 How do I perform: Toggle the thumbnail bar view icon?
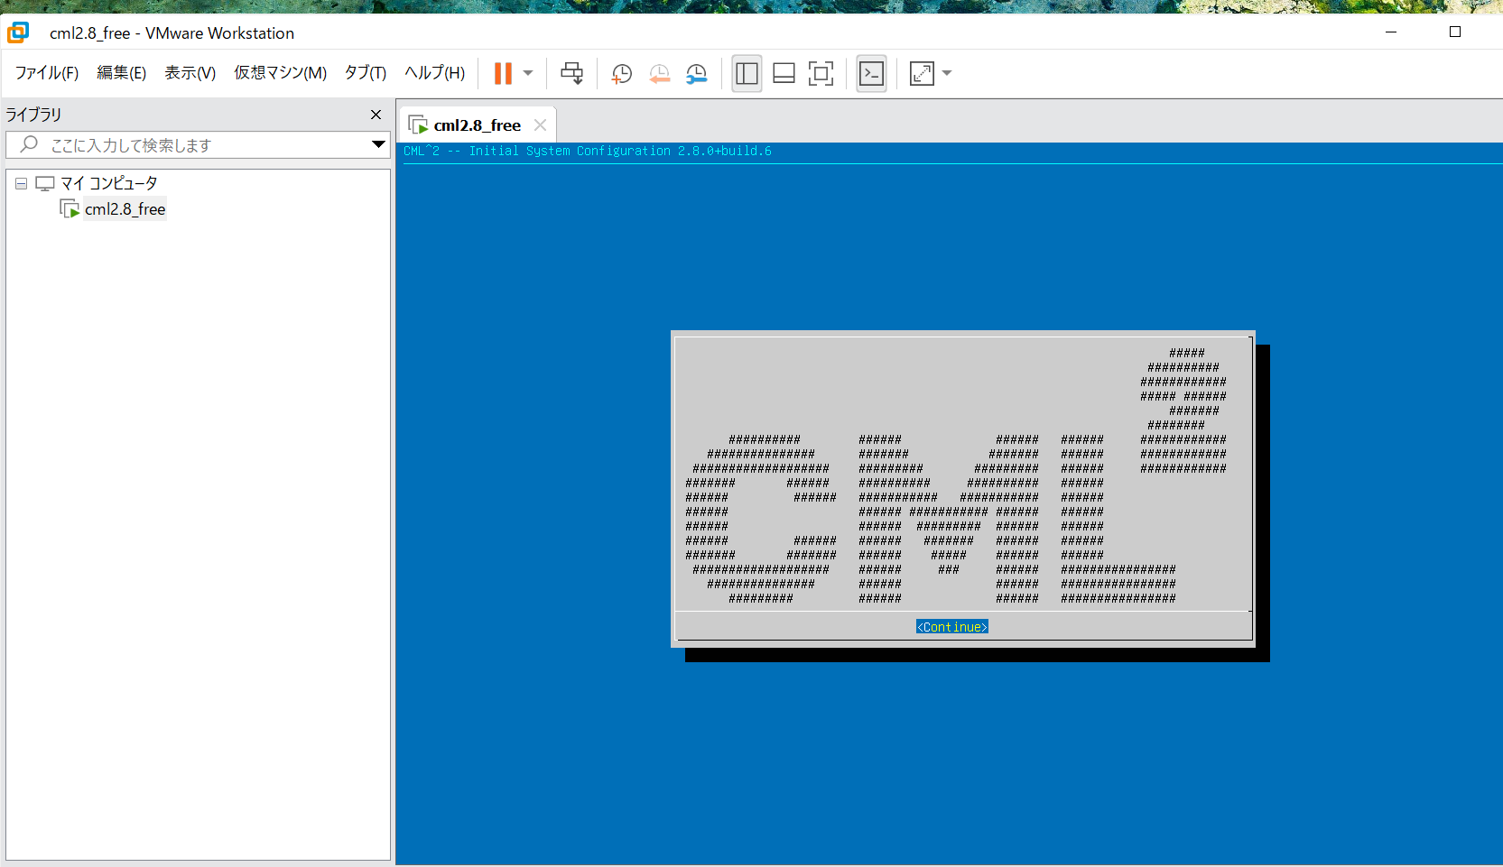point(784,73)
